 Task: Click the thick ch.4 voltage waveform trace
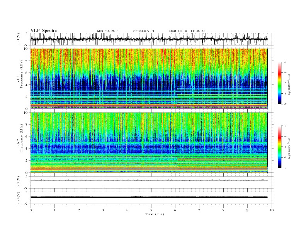(x=149, y=197)
